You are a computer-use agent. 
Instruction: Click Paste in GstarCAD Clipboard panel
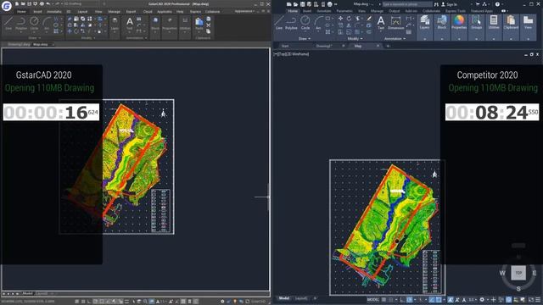coord(199,25)
